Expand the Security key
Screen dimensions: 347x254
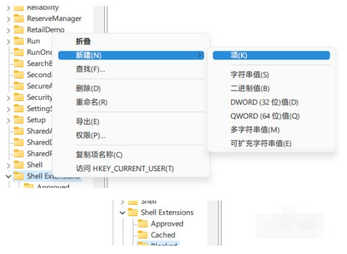8,98
